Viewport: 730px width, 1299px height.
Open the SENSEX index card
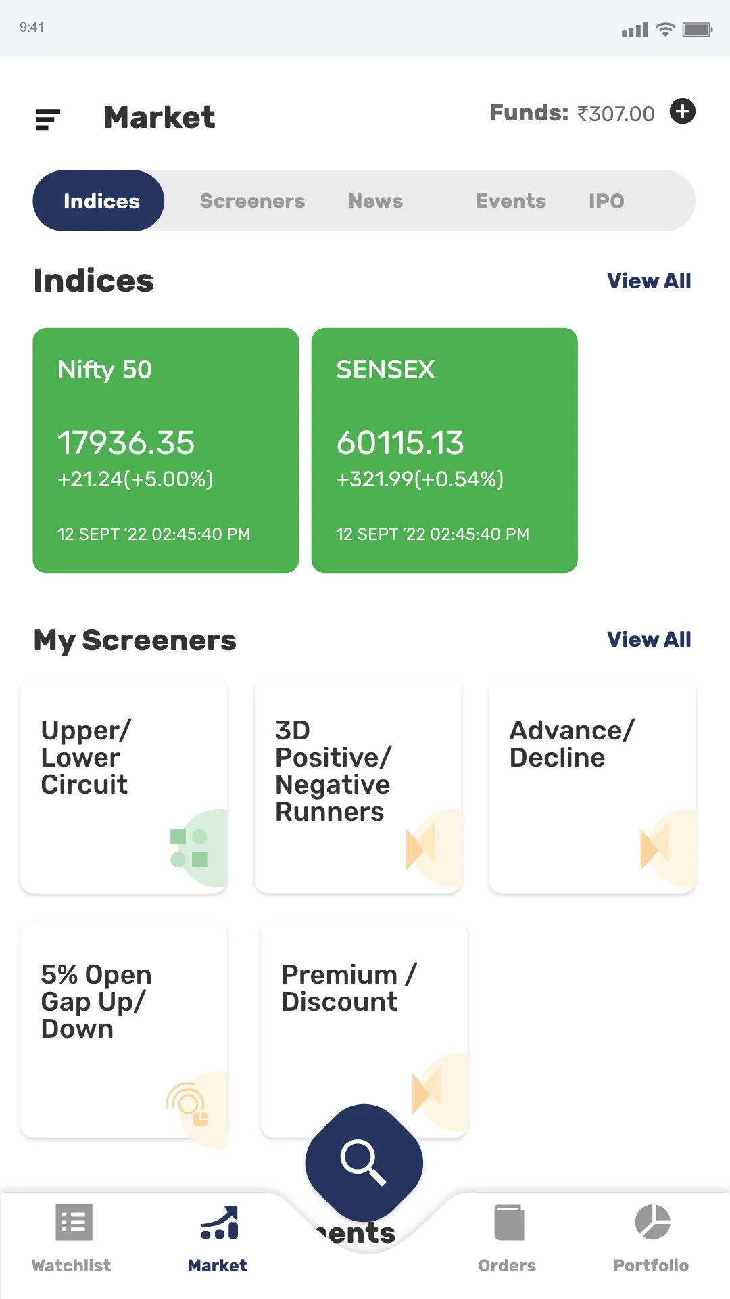click(x=444, y=451)
